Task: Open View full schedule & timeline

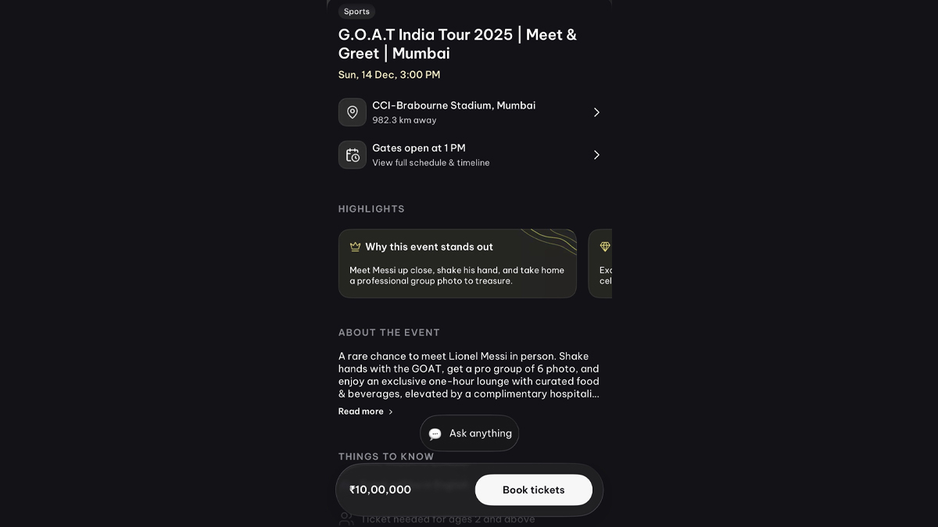Action: [x=431, y=162]
